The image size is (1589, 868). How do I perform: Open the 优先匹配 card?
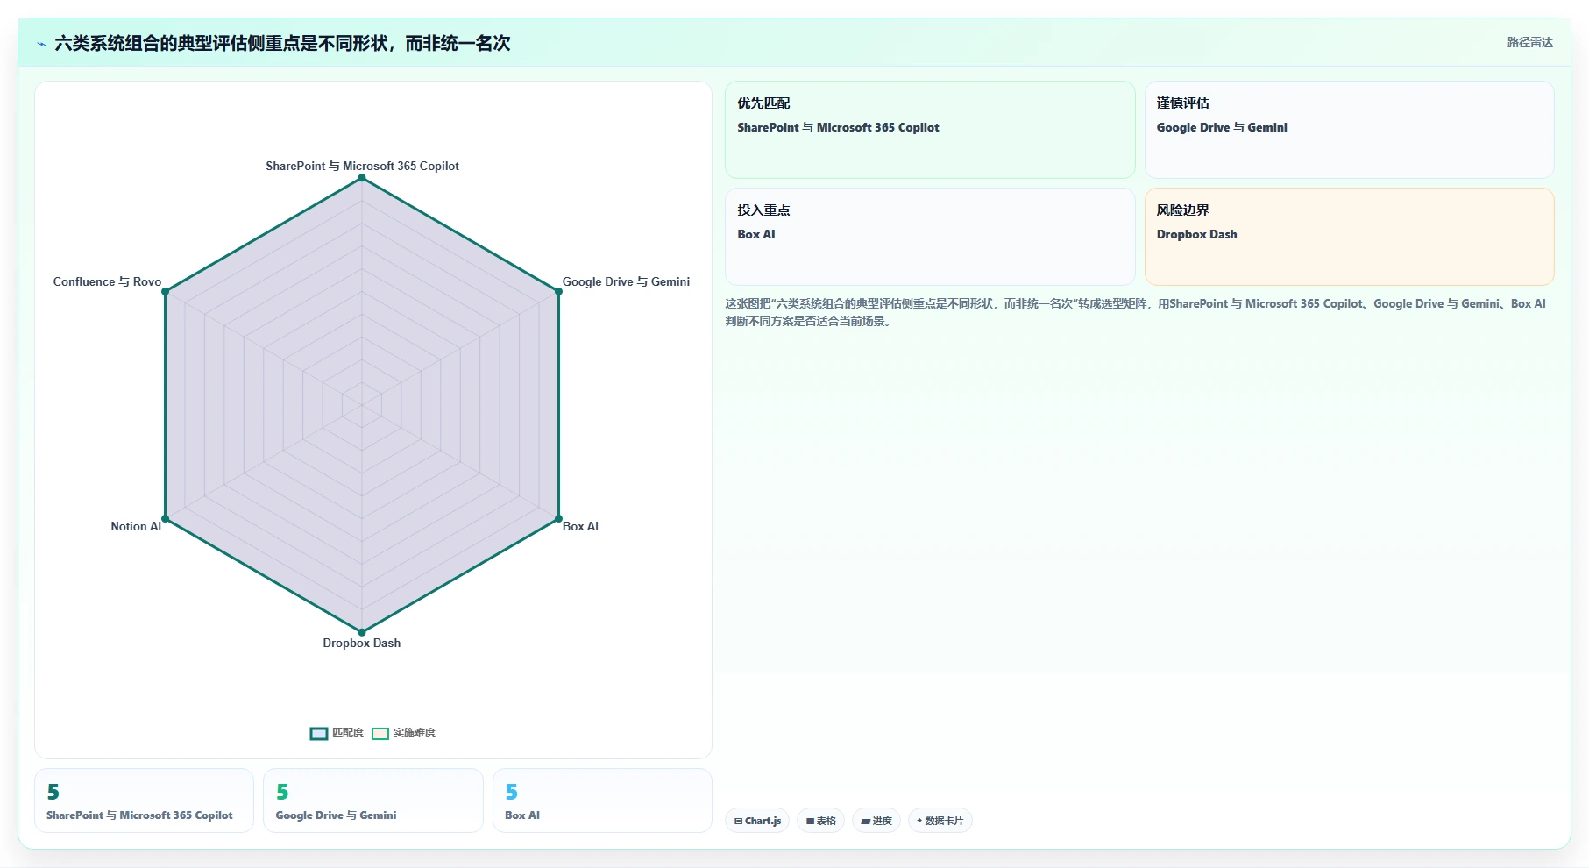pyautogui.click(x=930, y=130)
